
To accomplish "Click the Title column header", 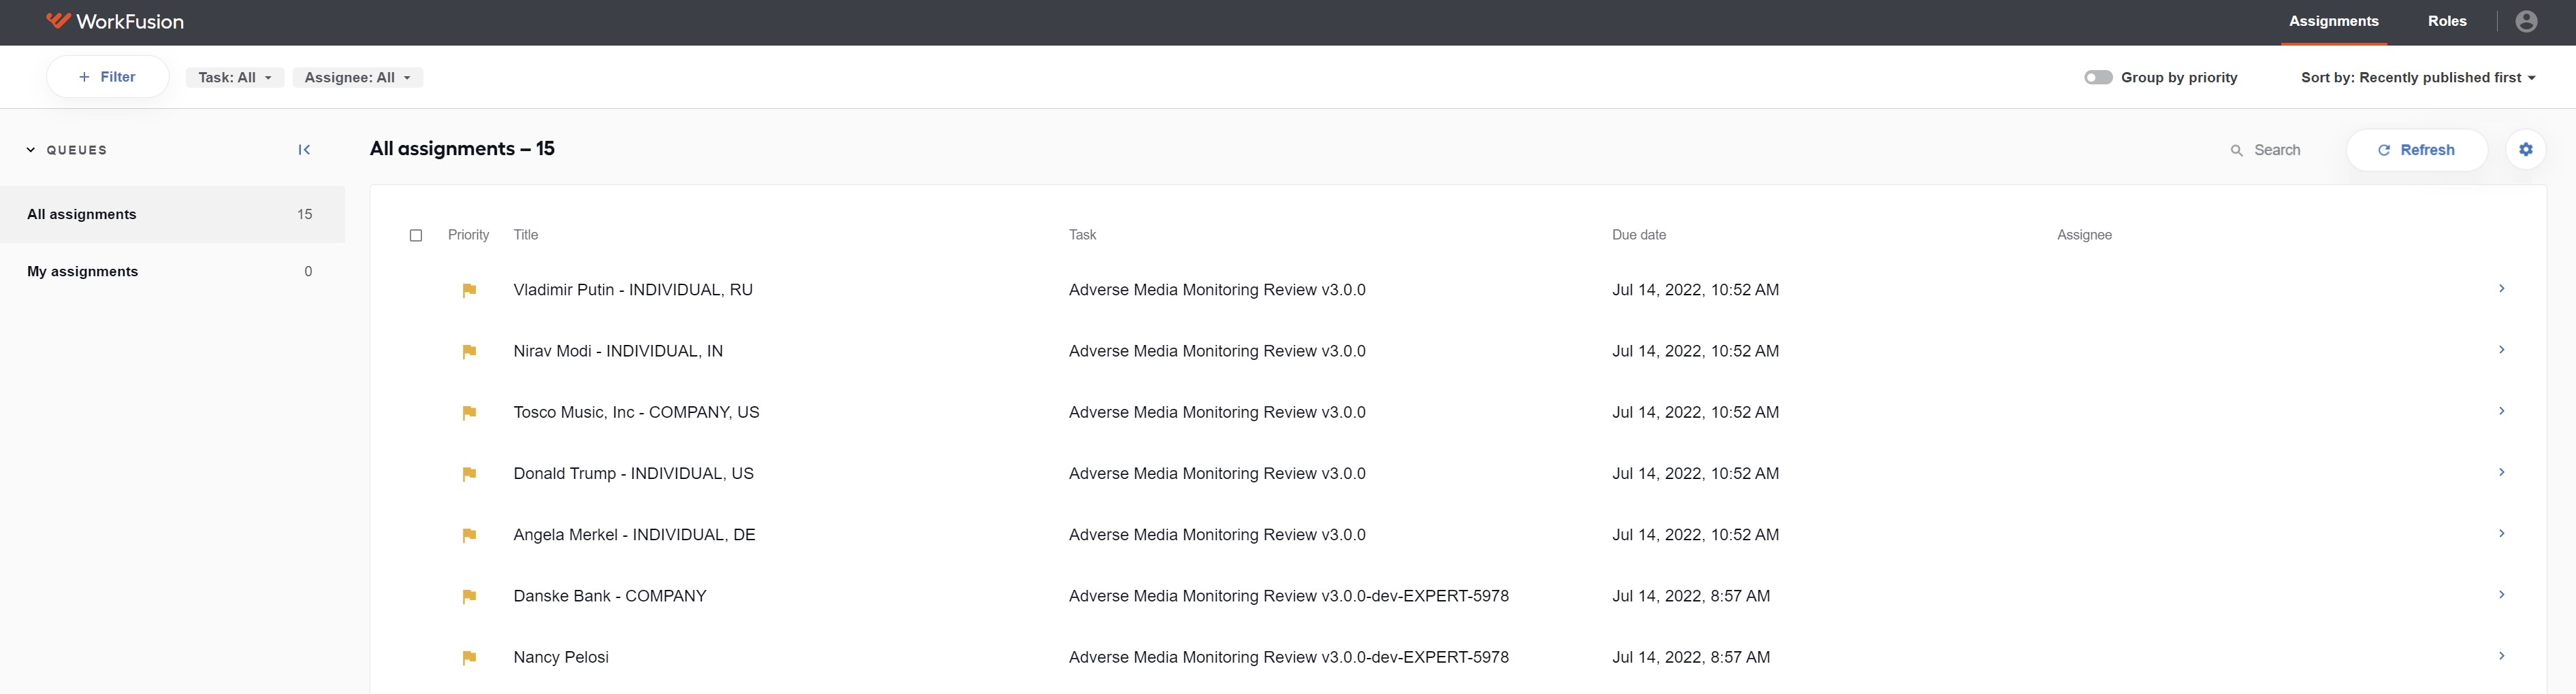I will [x=526, y=235].
